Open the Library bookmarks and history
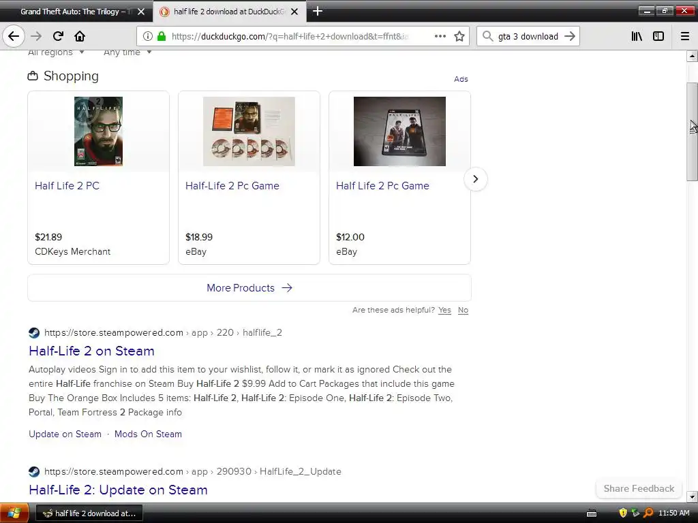 (637, 36)
